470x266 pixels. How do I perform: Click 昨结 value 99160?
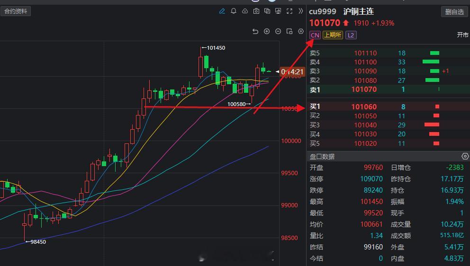(x=373, y=247)
